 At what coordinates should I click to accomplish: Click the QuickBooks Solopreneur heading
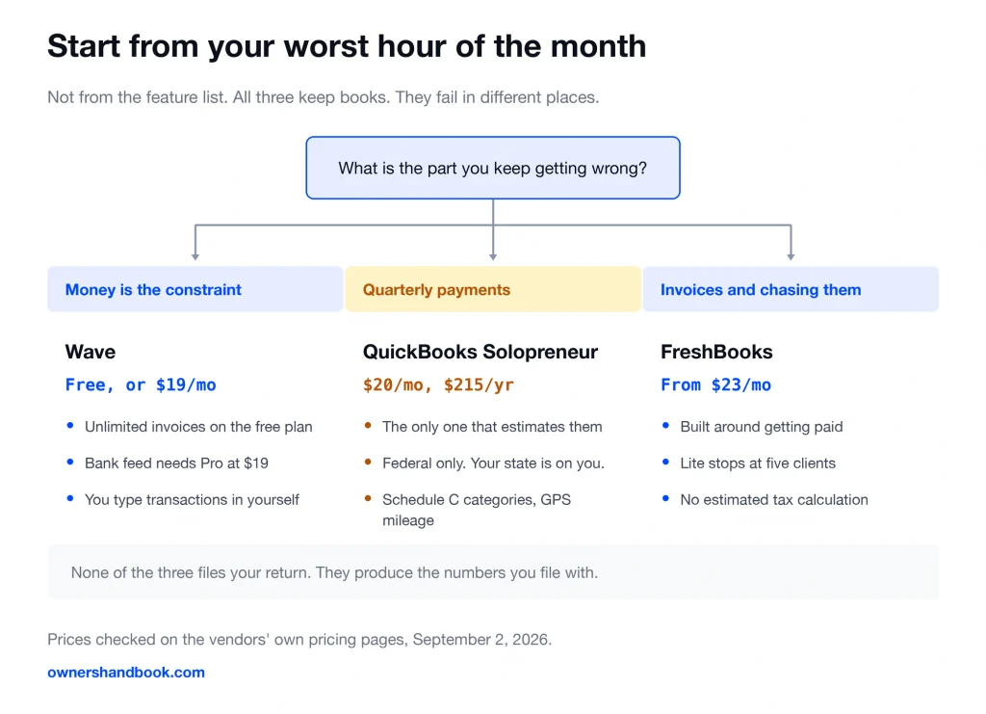click(x=480, y=352)
